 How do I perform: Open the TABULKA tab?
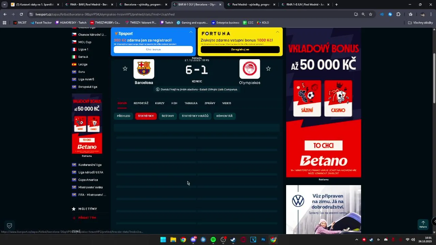coord(191,103)
